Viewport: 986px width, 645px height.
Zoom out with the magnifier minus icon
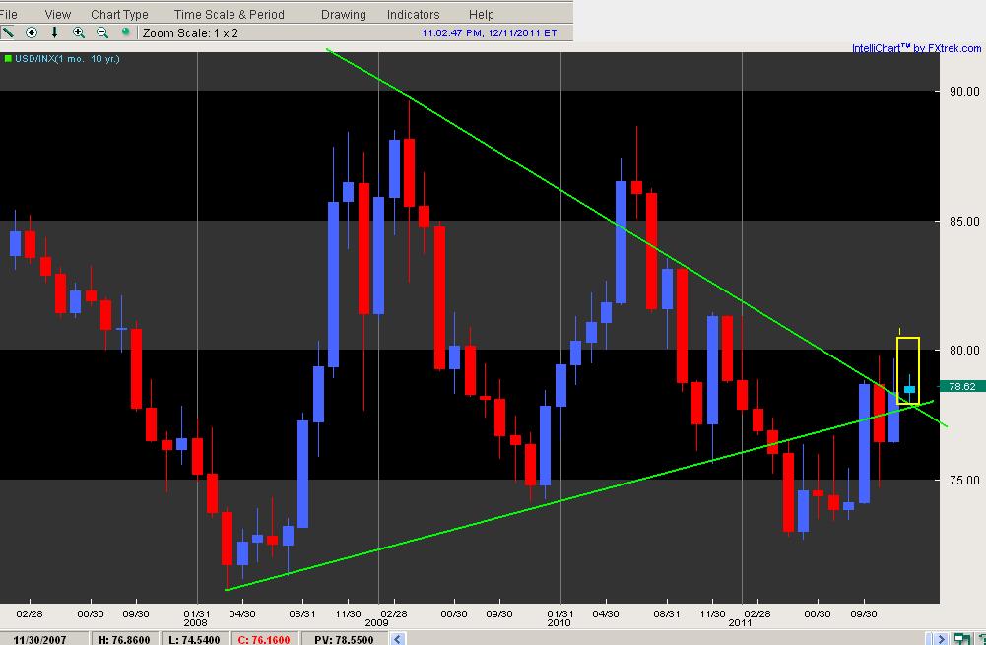[x=102, y=32]
